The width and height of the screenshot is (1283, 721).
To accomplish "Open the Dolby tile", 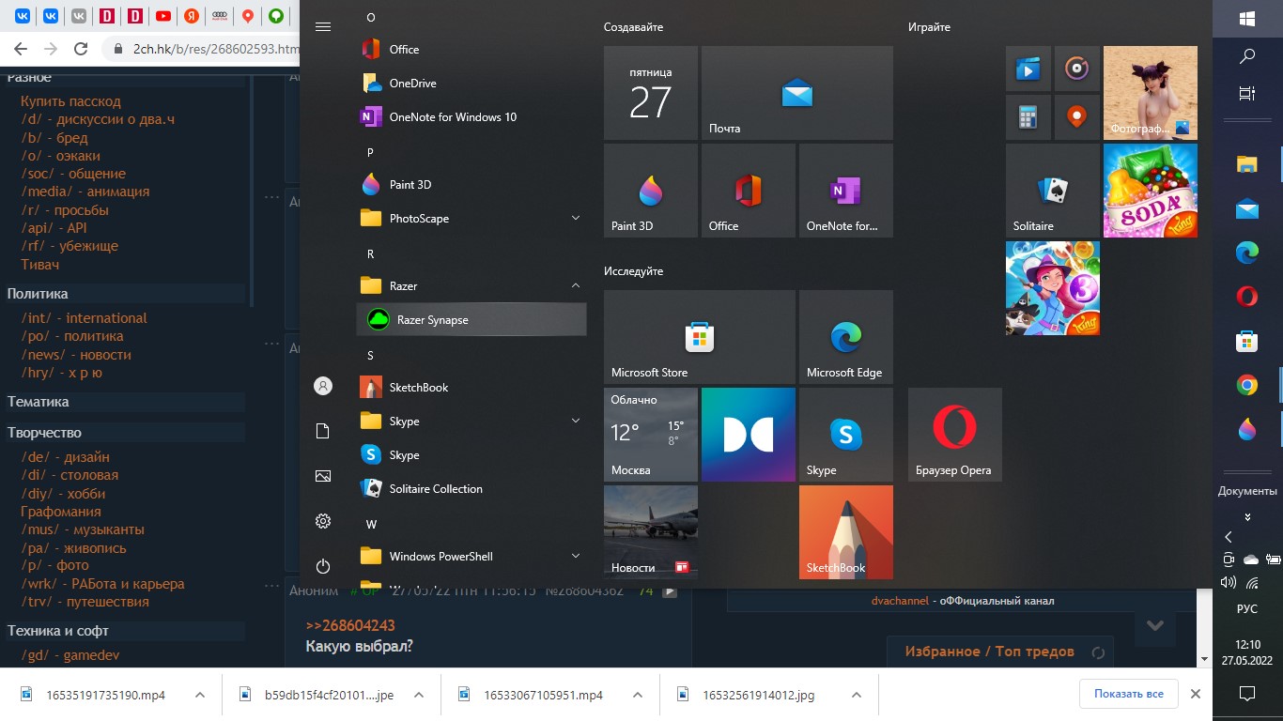I will tap(749, 435).
